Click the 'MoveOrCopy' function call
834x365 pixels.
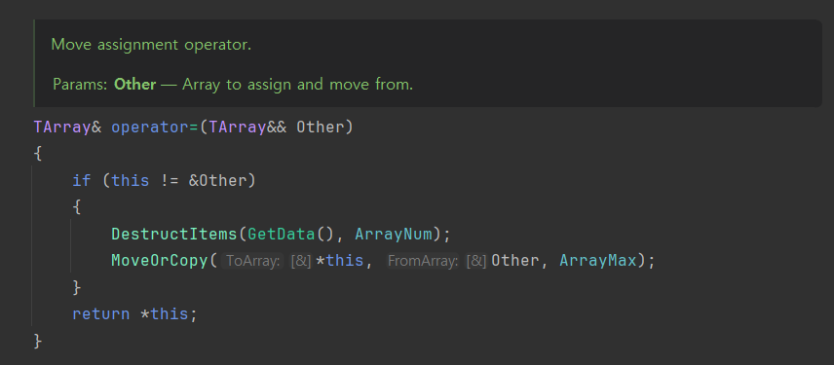(x=160, y=260)
